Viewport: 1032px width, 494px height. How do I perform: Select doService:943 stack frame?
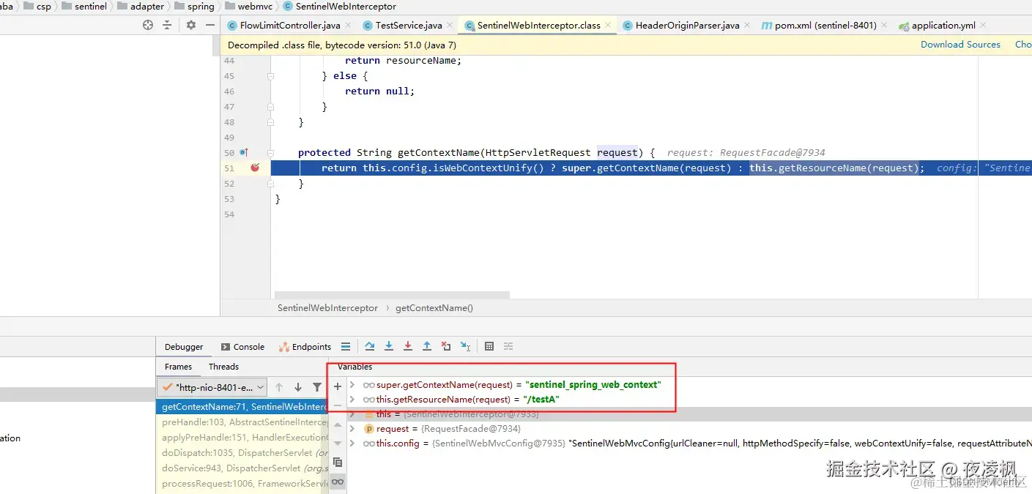pos(242,468)
